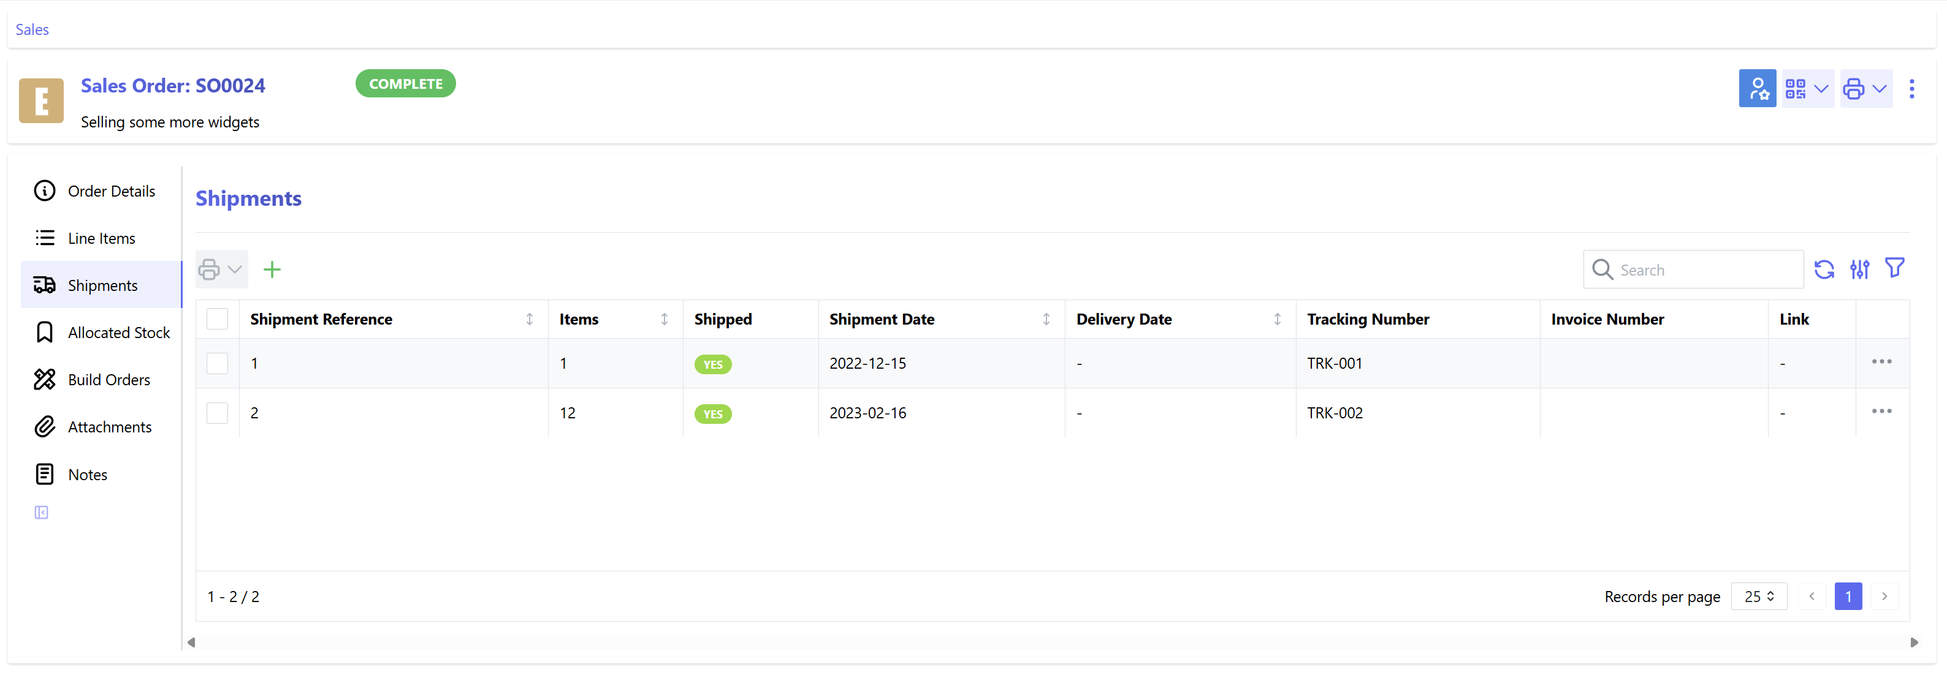Screen dimensions: 1947x678
Task: Expand the actions menu for shipment 2
Action: 1882,412
